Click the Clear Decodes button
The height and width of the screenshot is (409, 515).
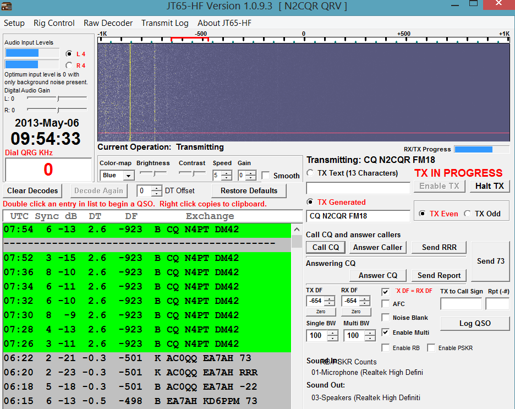tap(32, 190)
